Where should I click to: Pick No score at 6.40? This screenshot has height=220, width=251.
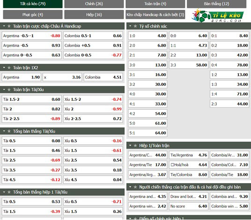coord(189,206)
